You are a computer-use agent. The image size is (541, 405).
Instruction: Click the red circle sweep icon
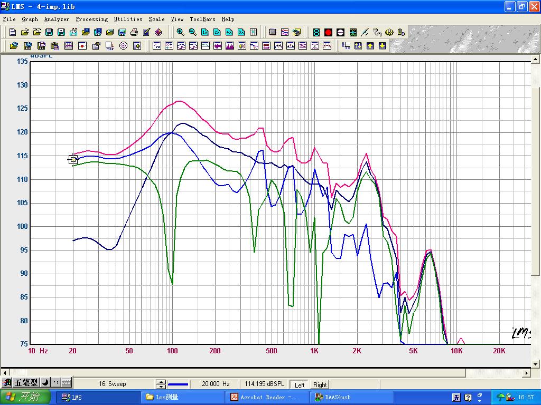(x=328, y=32)
